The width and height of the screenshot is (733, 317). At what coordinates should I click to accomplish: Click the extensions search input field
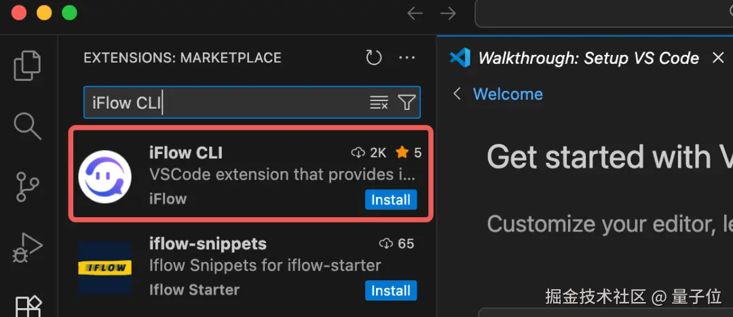pyautogui.click(x=224, y=102)
